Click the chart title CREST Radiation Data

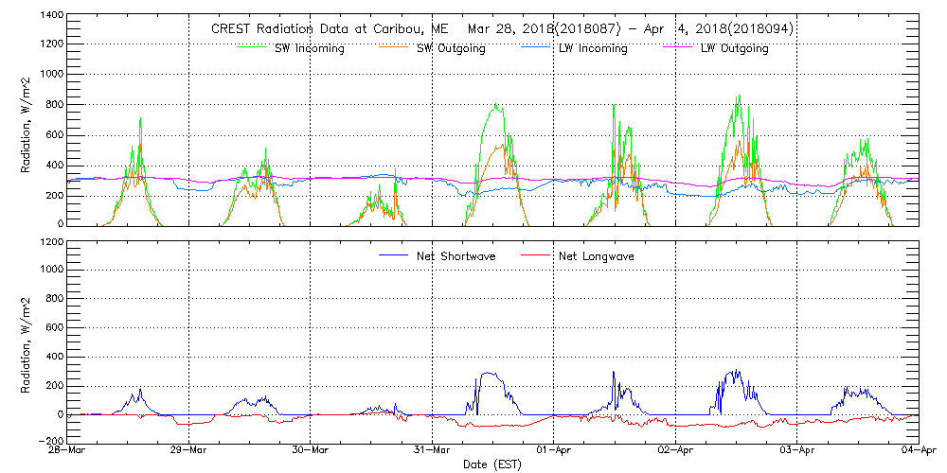502,28
